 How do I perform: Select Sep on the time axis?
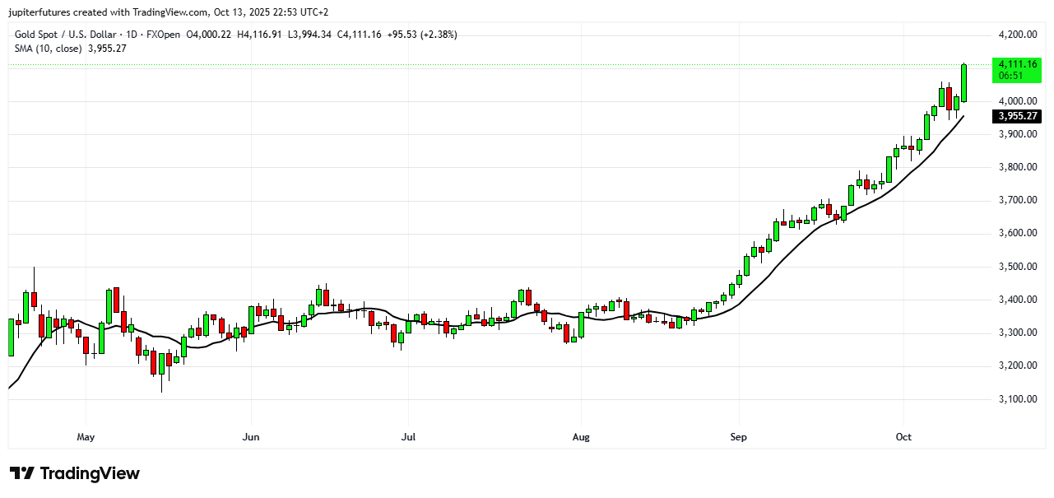738,436
